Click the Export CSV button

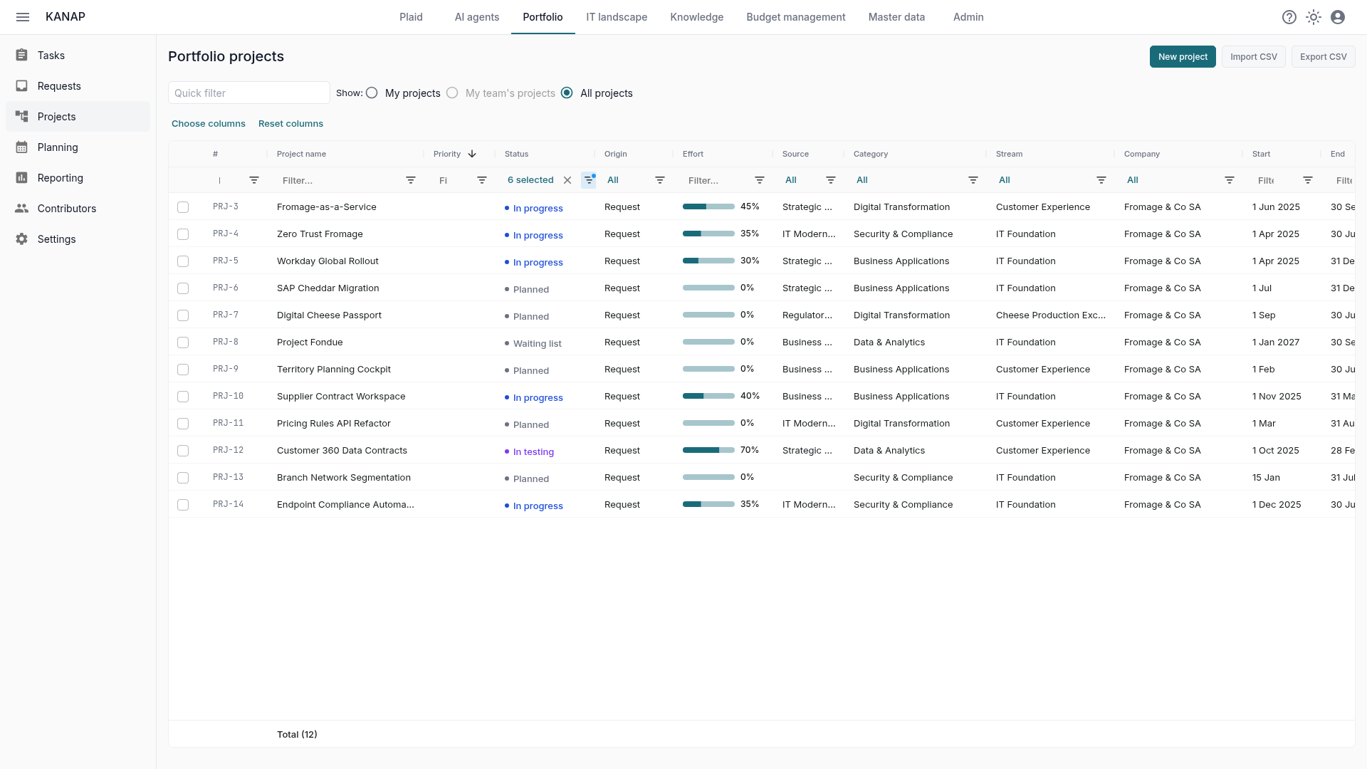click(1324, 56)
